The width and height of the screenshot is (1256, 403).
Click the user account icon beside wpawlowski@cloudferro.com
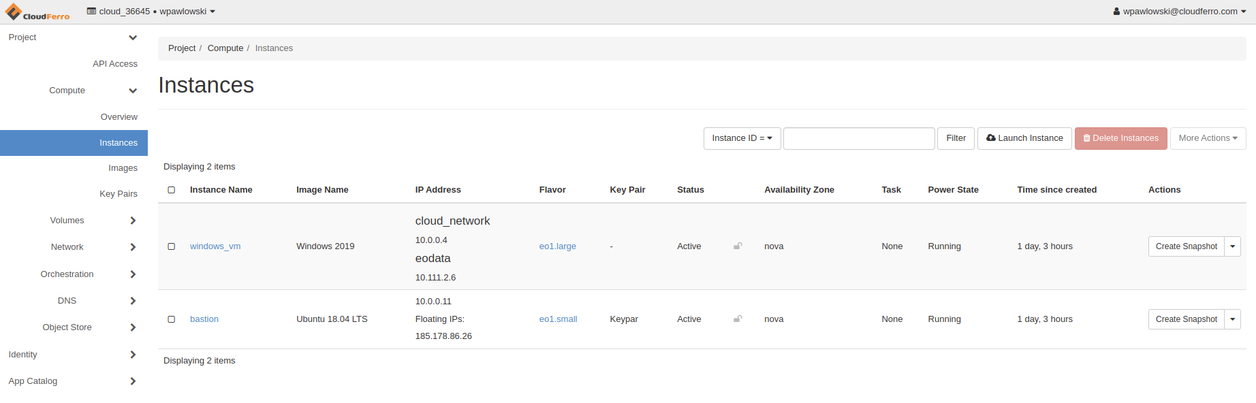click(x=1116, y=12)
